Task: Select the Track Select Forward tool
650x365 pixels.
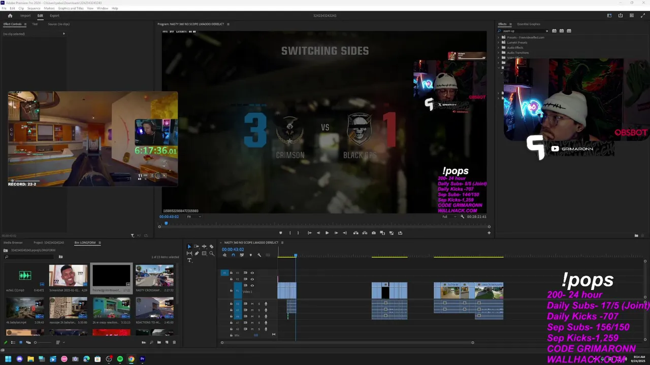Action: 197,246
